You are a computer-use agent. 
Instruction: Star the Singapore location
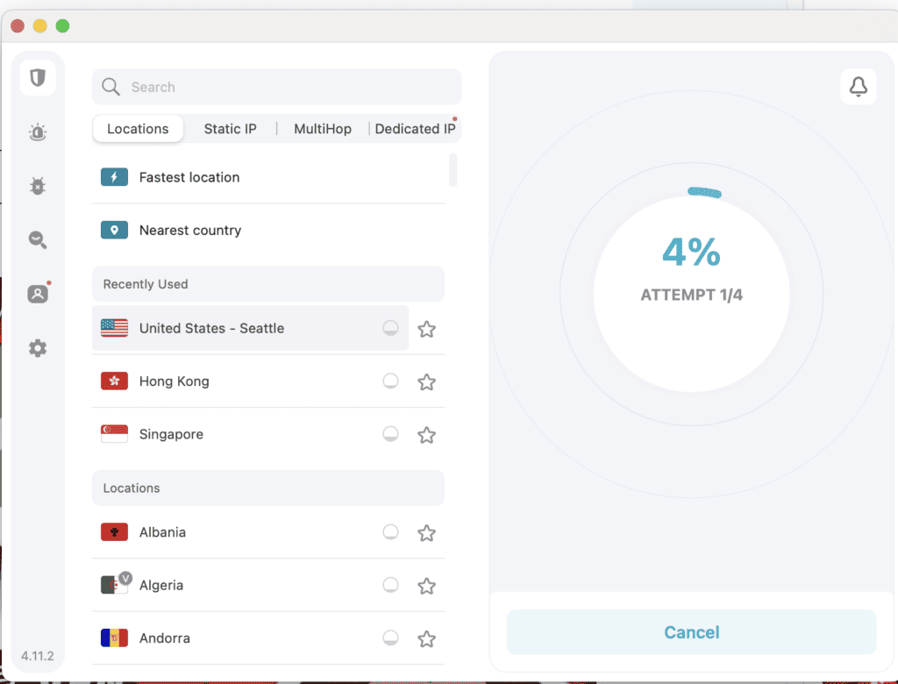426,435
